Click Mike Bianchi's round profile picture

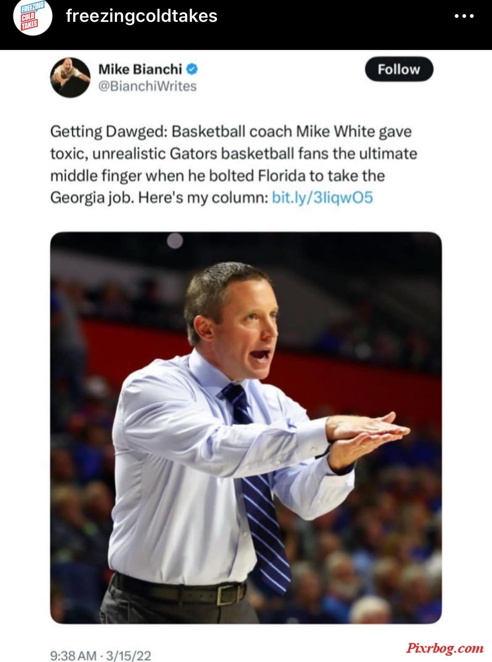[x=70, y=77]
